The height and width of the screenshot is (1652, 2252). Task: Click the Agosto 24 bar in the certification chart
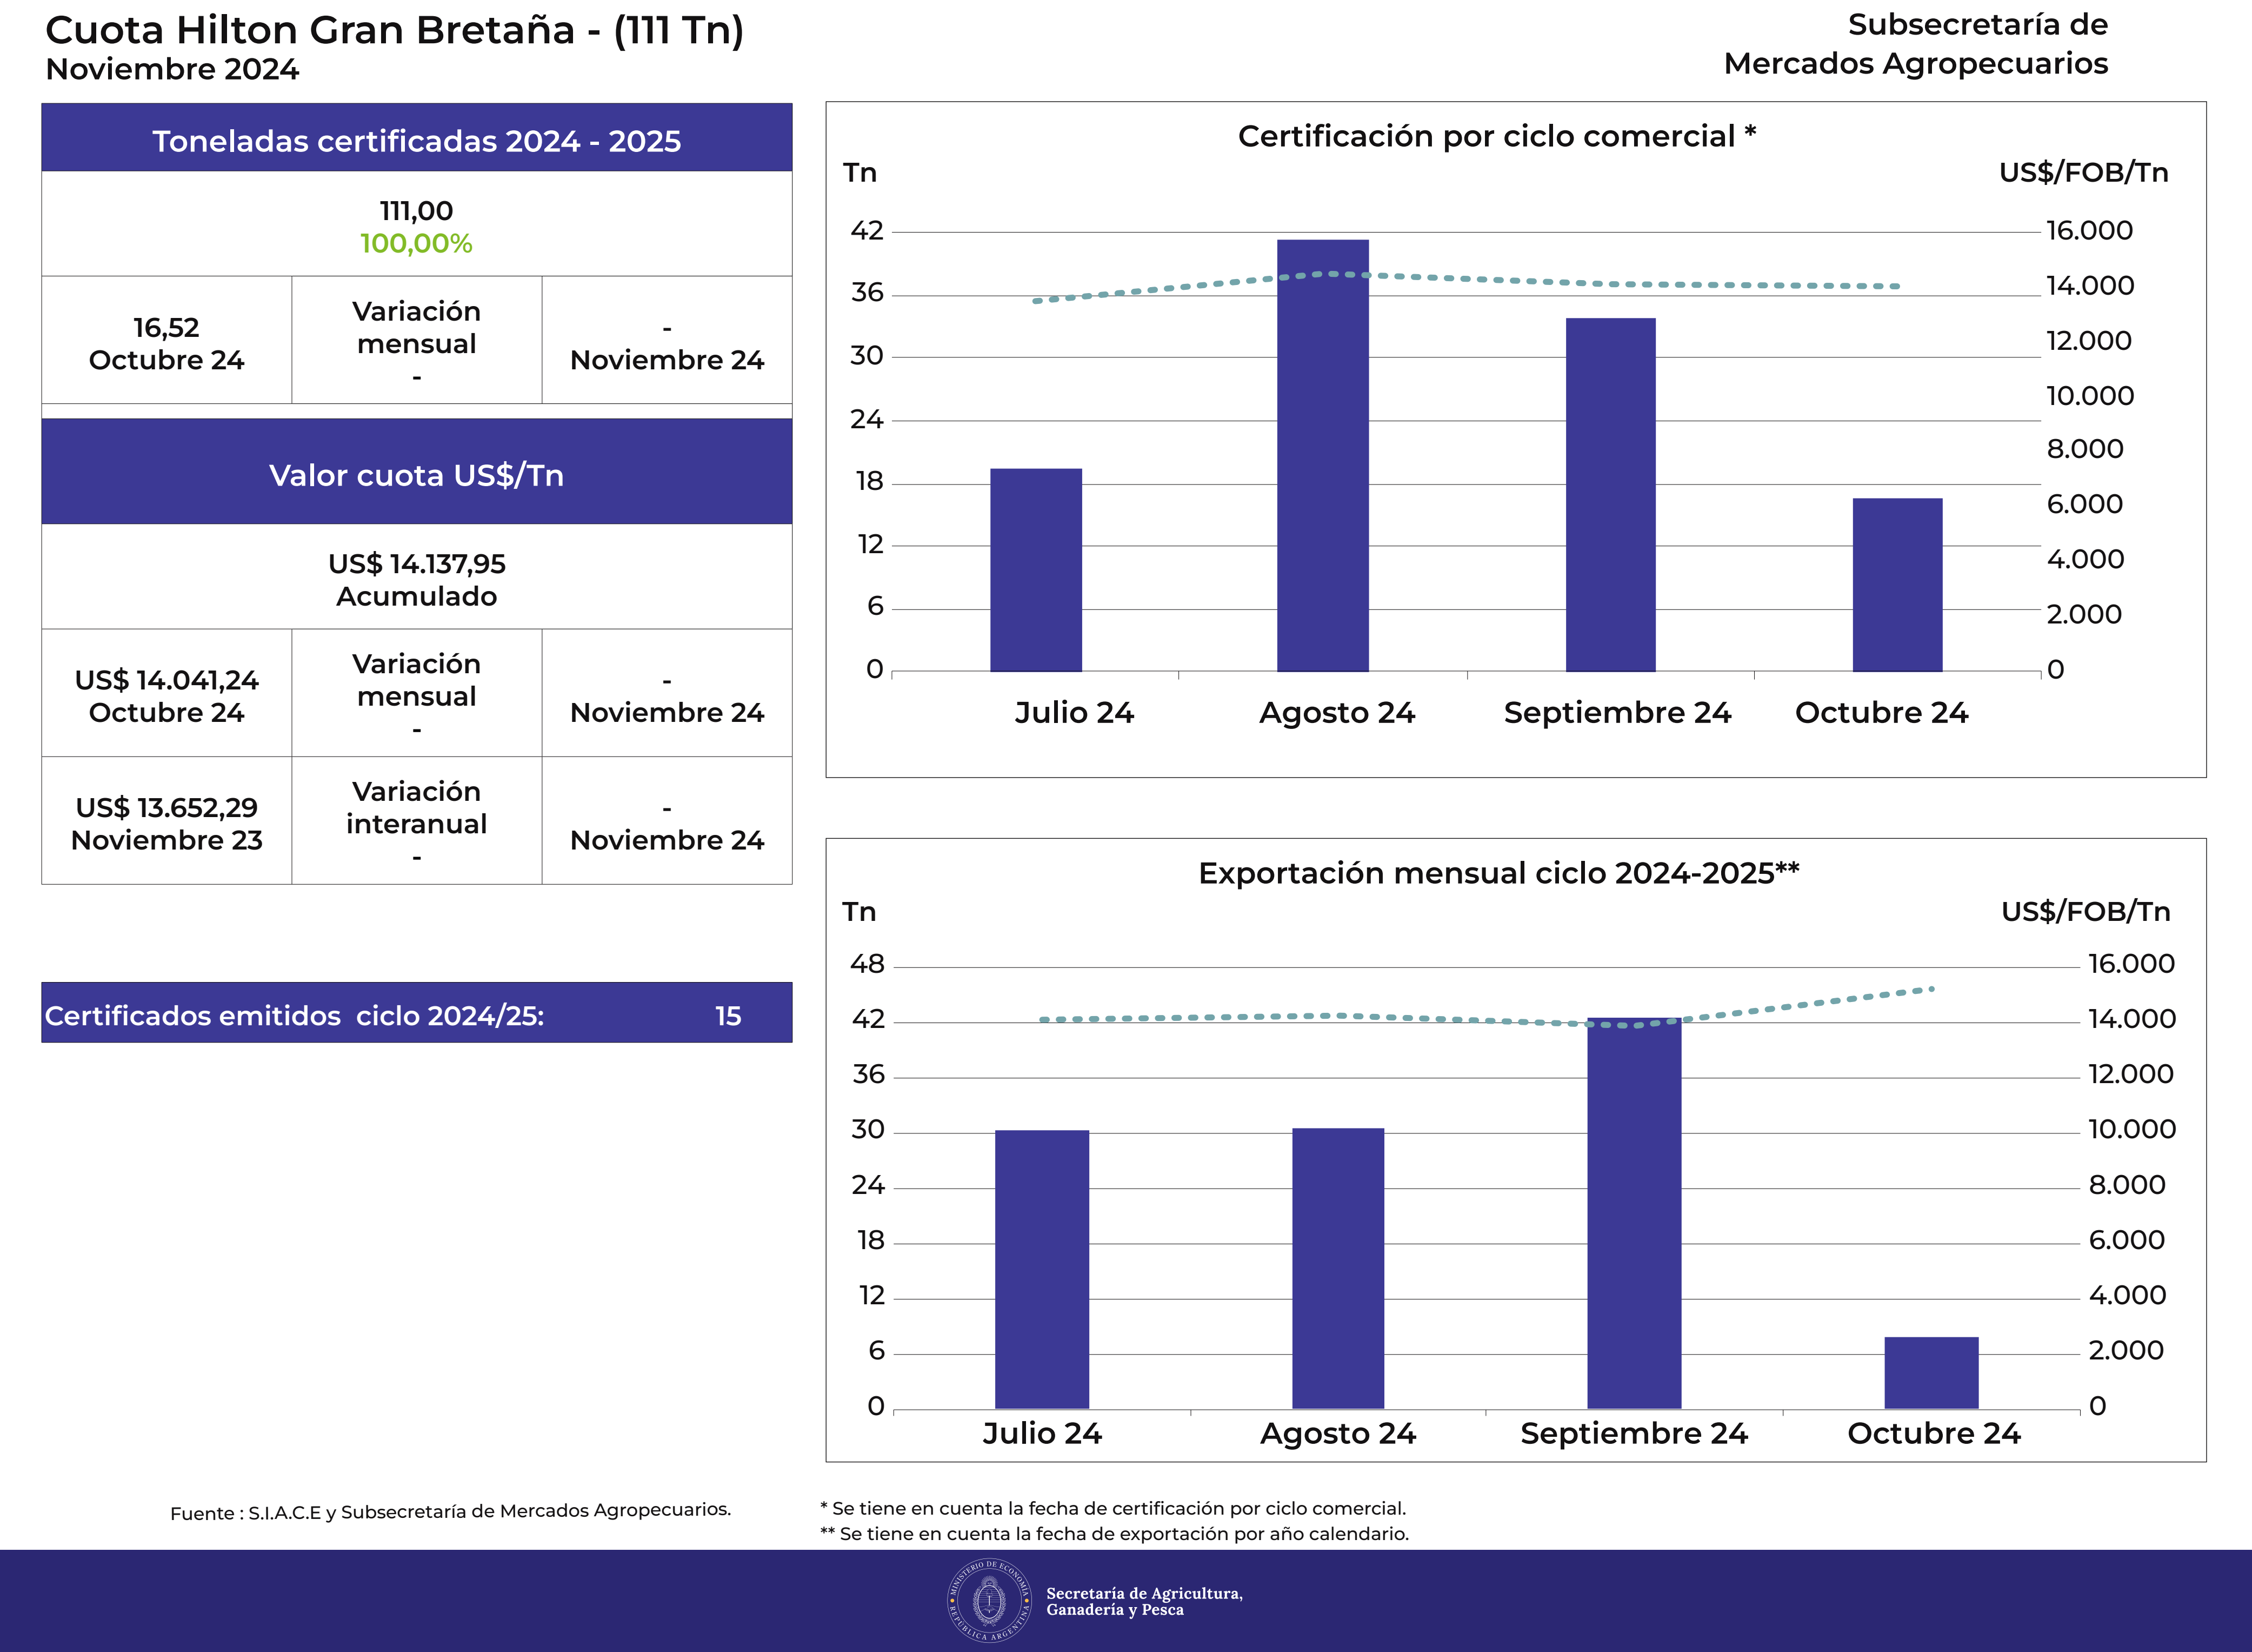tap(1322, 455)
